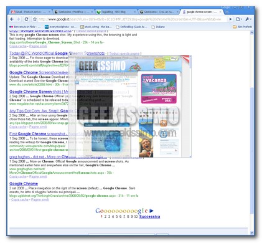Viewport: 262px width, 243px height.
Task: Open the page control menu icon
Action: [x=239, y=19]
